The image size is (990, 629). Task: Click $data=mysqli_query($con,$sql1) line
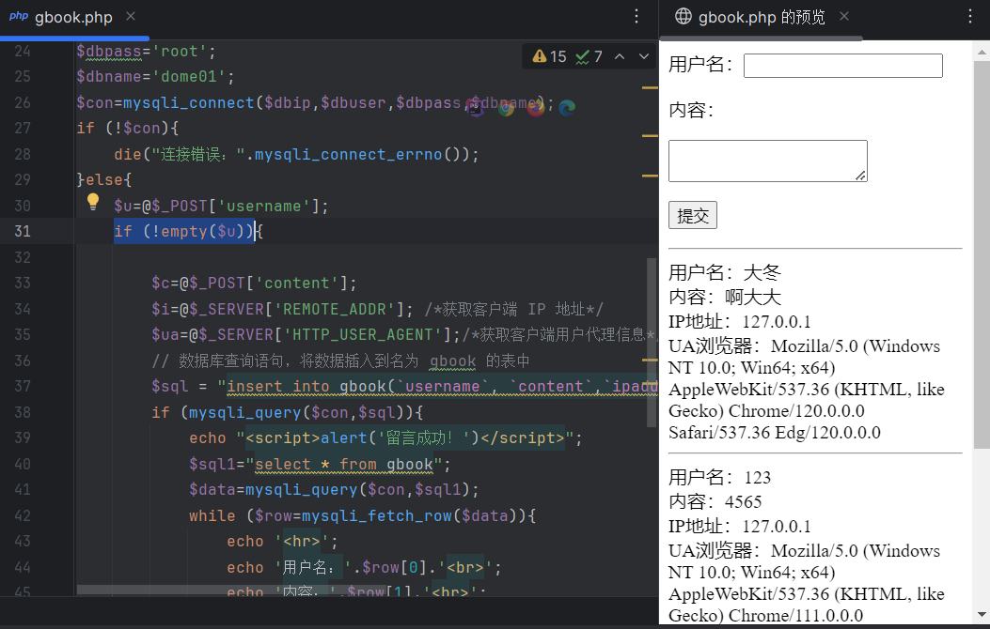pyautogui.click(x=334, y=490)
